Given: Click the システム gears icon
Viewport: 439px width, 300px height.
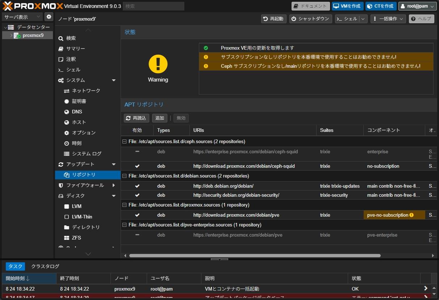Looking at the screenshot, I should (61, 80).
